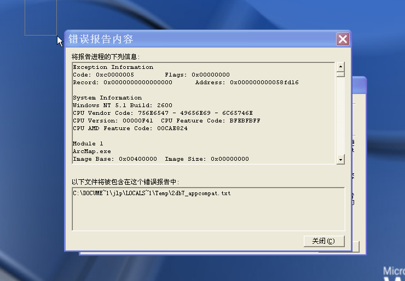Click the report scrollbar thumb
The image size is (405, 281).
pyautogui.click(x=340, y=74)
